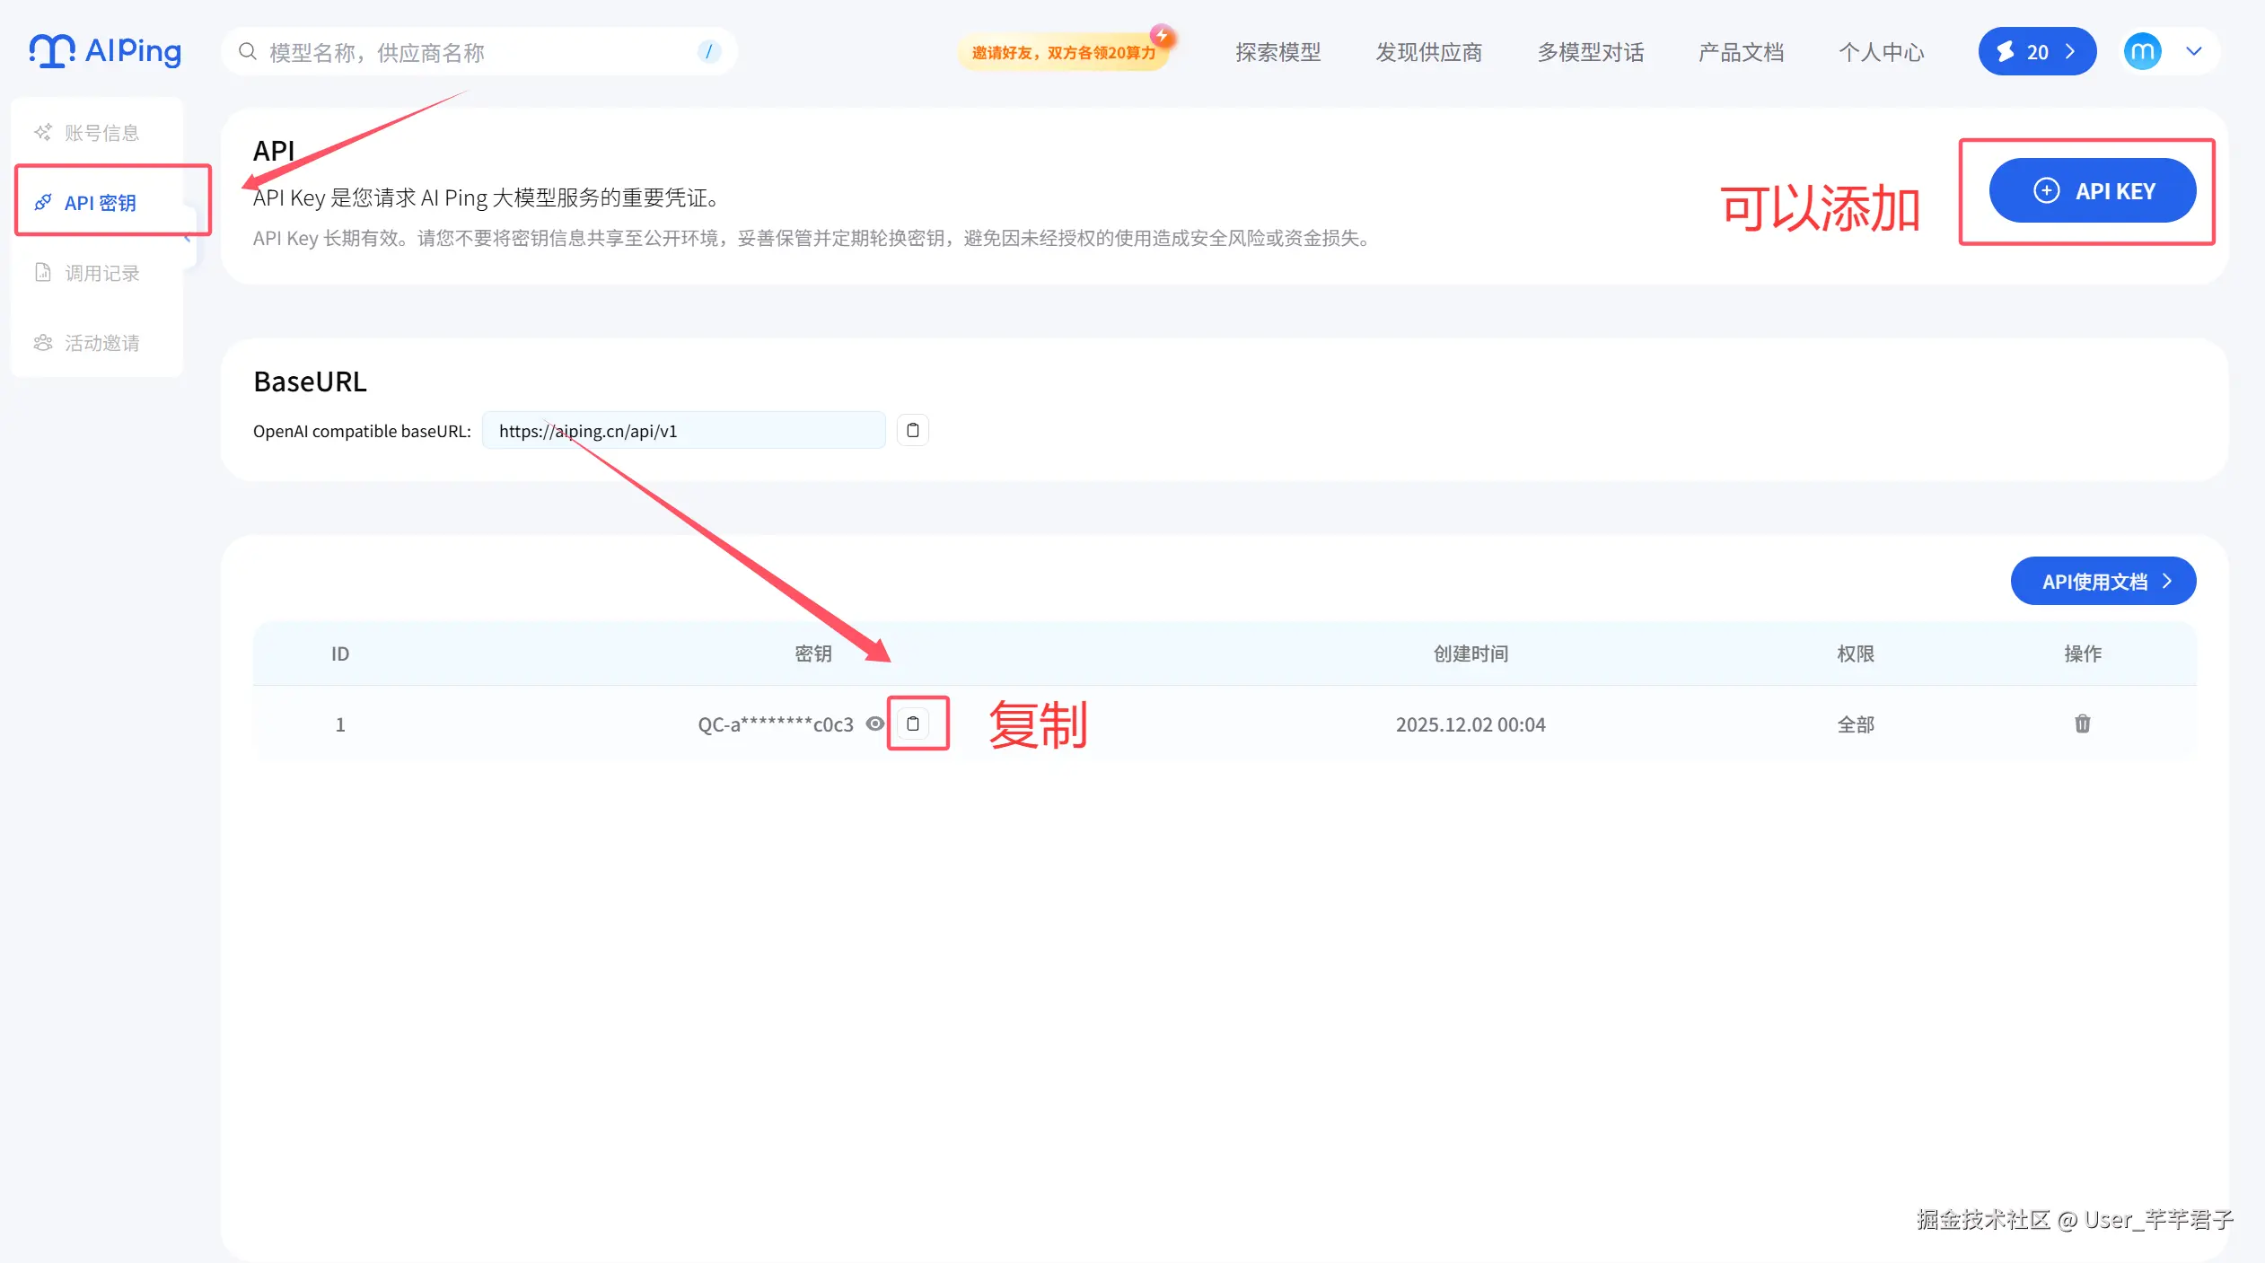
Task: Switch to 多模型对话 navigation tab
Action: (1590, 52)
